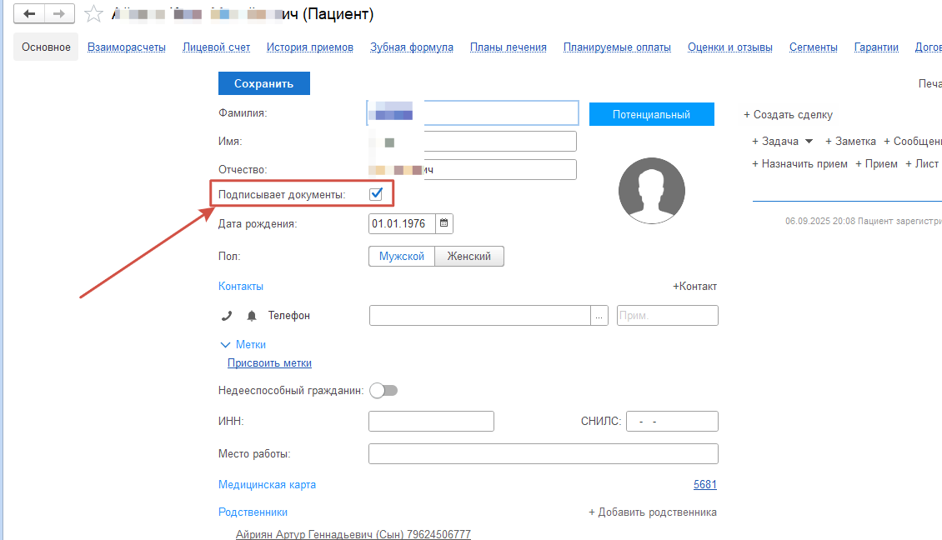Focus the Место работы input field
Image resolution: width=942 pixels, height=540 pixels.
543,453
